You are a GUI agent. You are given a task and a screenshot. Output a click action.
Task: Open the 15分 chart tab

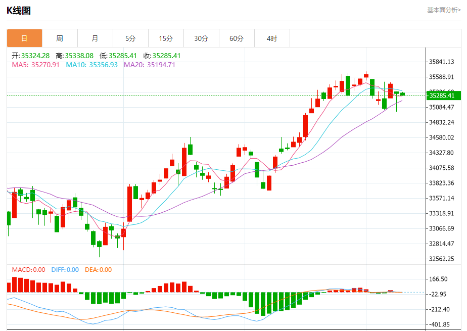pyautogui.click(x=166, y=38)
